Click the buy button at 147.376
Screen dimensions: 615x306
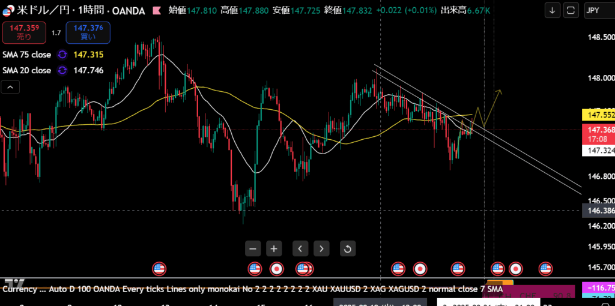pos(88,32)
